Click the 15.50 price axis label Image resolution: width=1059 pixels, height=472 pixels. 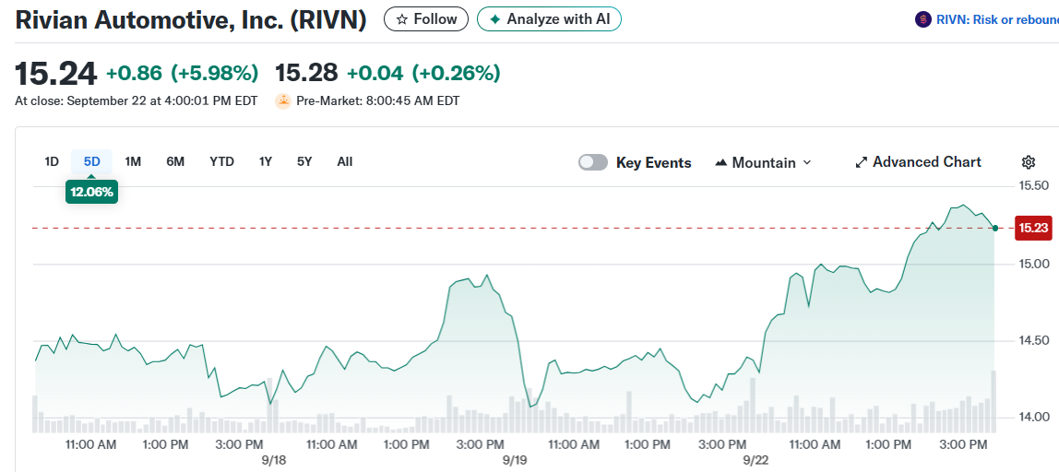1033,185
